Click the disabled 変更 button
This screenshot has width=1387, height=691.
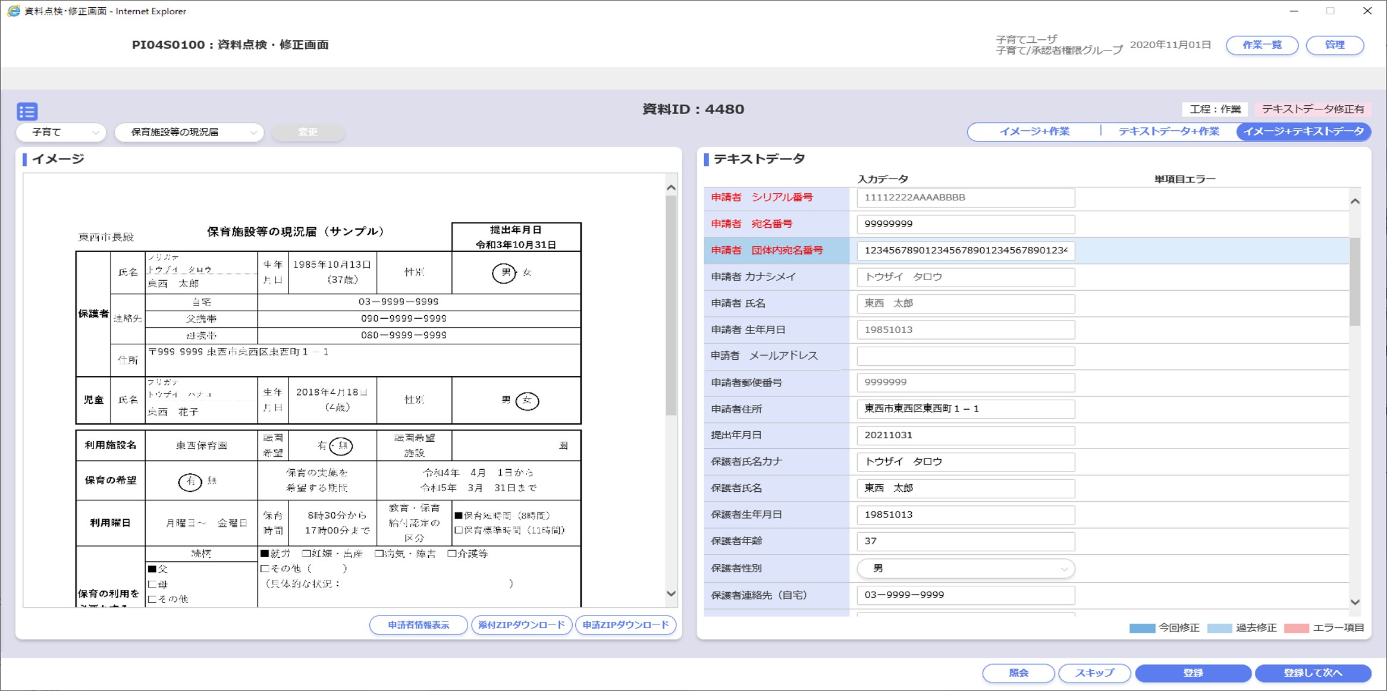pyautogui.click(x=307, y=132)
